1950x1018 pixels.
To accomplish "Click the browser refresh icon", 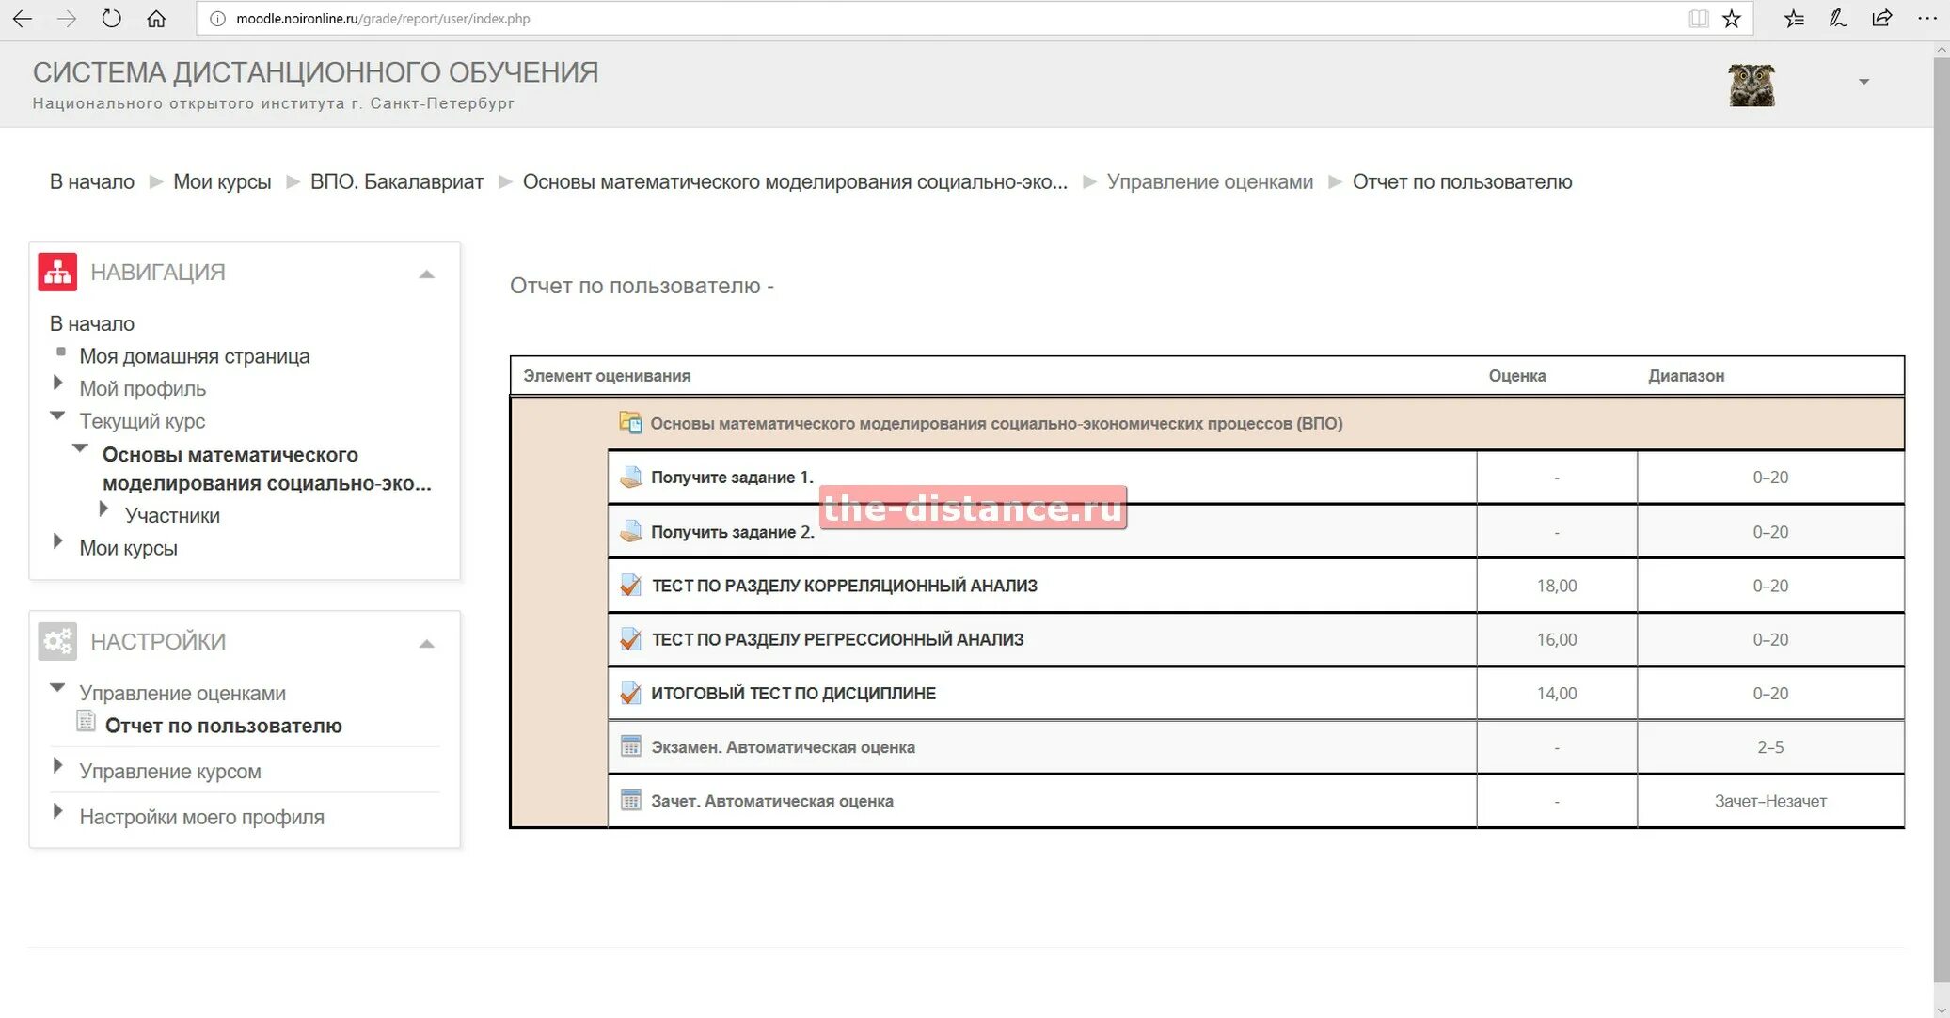I will point(111,19).
